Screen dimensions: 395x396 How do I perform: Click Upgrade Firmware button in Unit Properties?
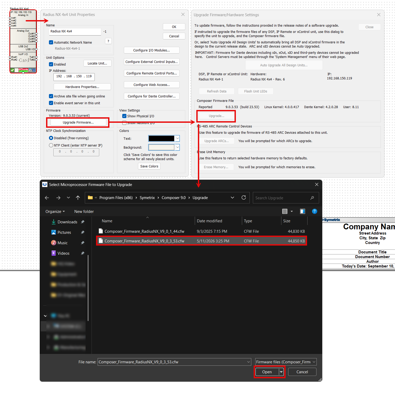pos(78,122)
